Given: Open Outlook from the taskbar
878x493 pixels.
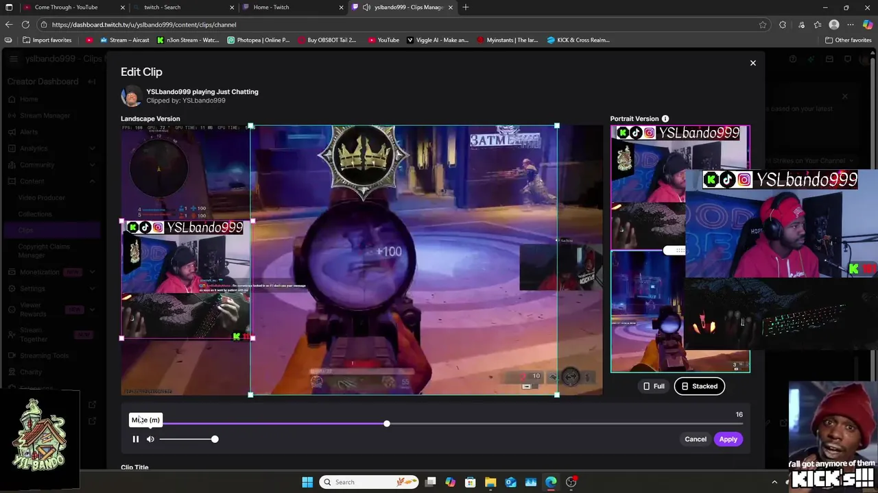Looking at the screenshot, I should [x=511, y=482].
